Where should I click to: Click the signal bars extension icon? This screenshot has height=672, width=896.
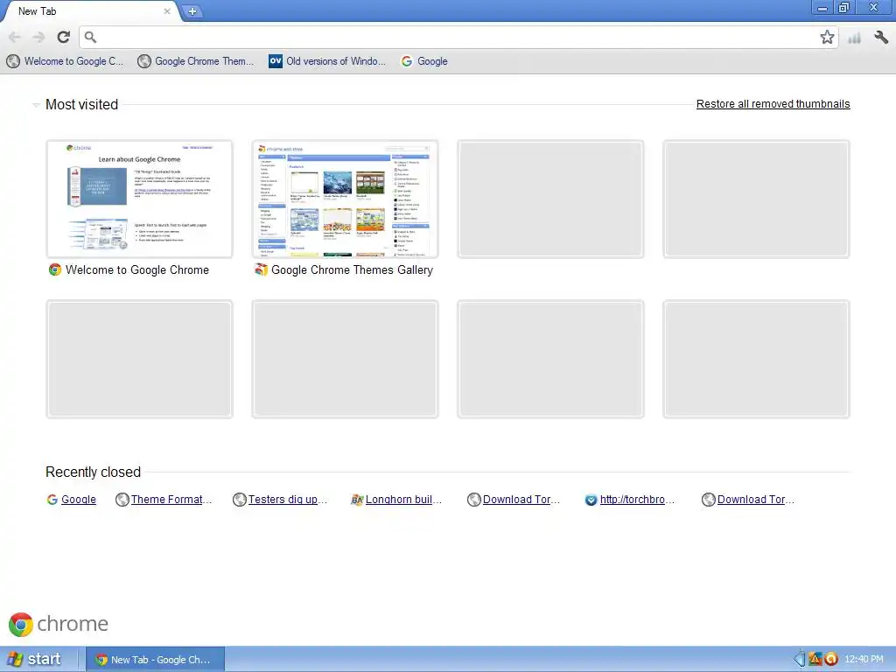(x=854, y=38)
